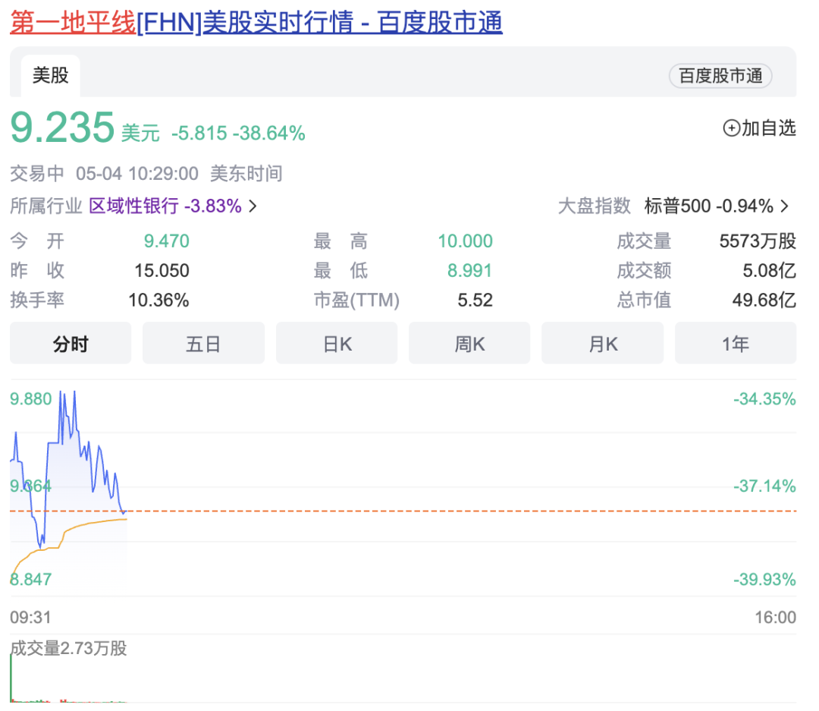Switch to the 分时 chart tab

point(71,344)
